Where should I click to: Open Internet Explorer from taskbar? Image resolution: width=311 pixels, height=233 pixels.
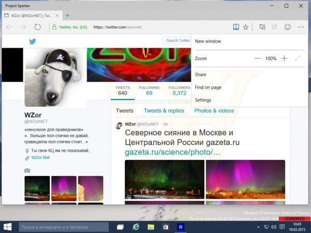(136, 227)
